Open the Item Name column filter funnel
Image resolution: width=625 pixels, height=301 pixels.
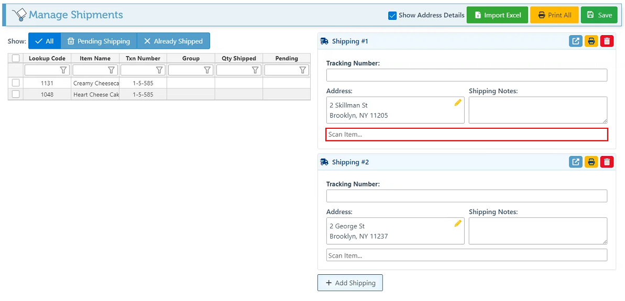[x=111, y=70]
